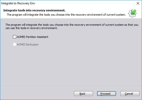Cancel the recovery integration wizard
Screen dimensions: 142x100
130,94
